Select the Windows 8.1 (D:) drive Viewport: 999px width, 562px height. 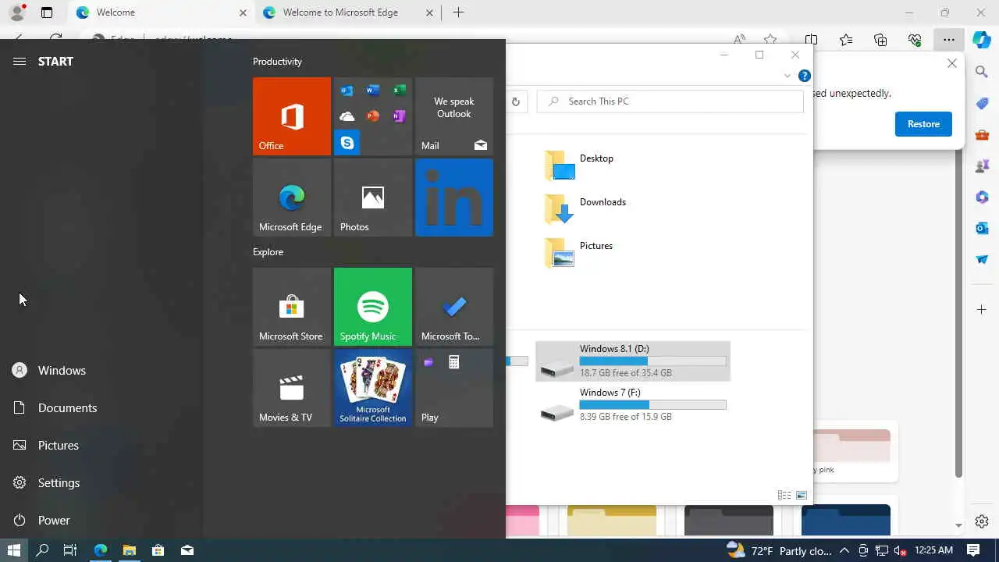[x=633, y=361]
